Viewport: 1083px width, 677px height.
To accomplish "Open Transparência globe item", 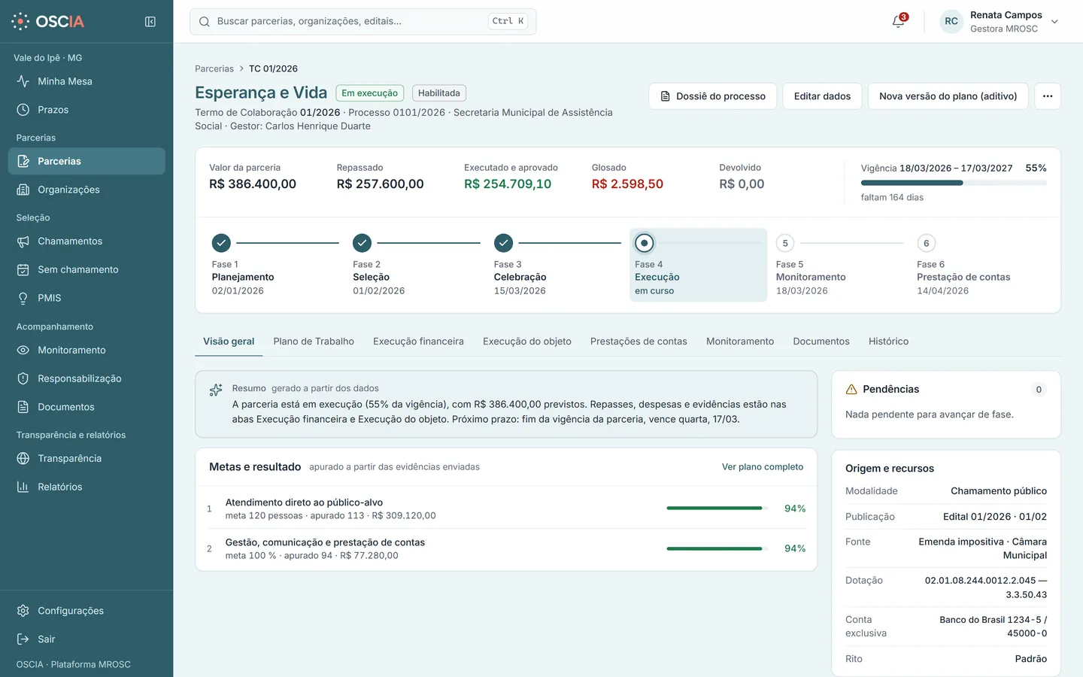I will [86, 459].
